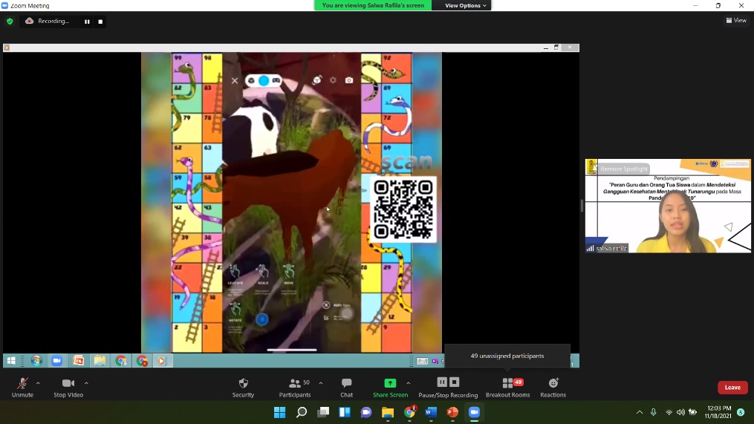Stop recording using top-left indicator
The width and height of the screenshot is (754, 424).
[x=100, y=22]
